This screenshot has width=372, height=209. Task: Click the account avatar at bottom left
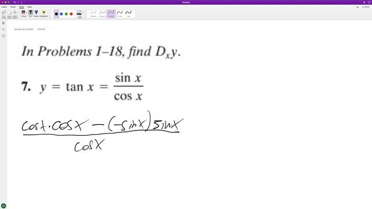(3, 206)
